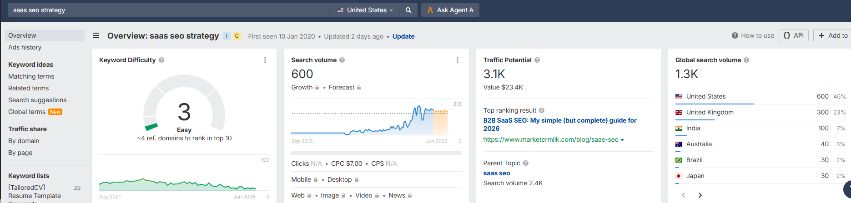Click the India row in country list
Image resolution: width=851 pixels, height=203 pixels.
[x=760, y=128]
